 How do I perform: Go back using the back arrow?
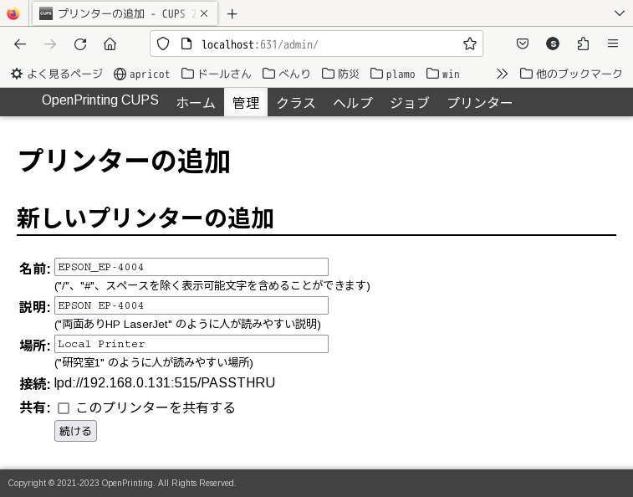coord(20,44)
